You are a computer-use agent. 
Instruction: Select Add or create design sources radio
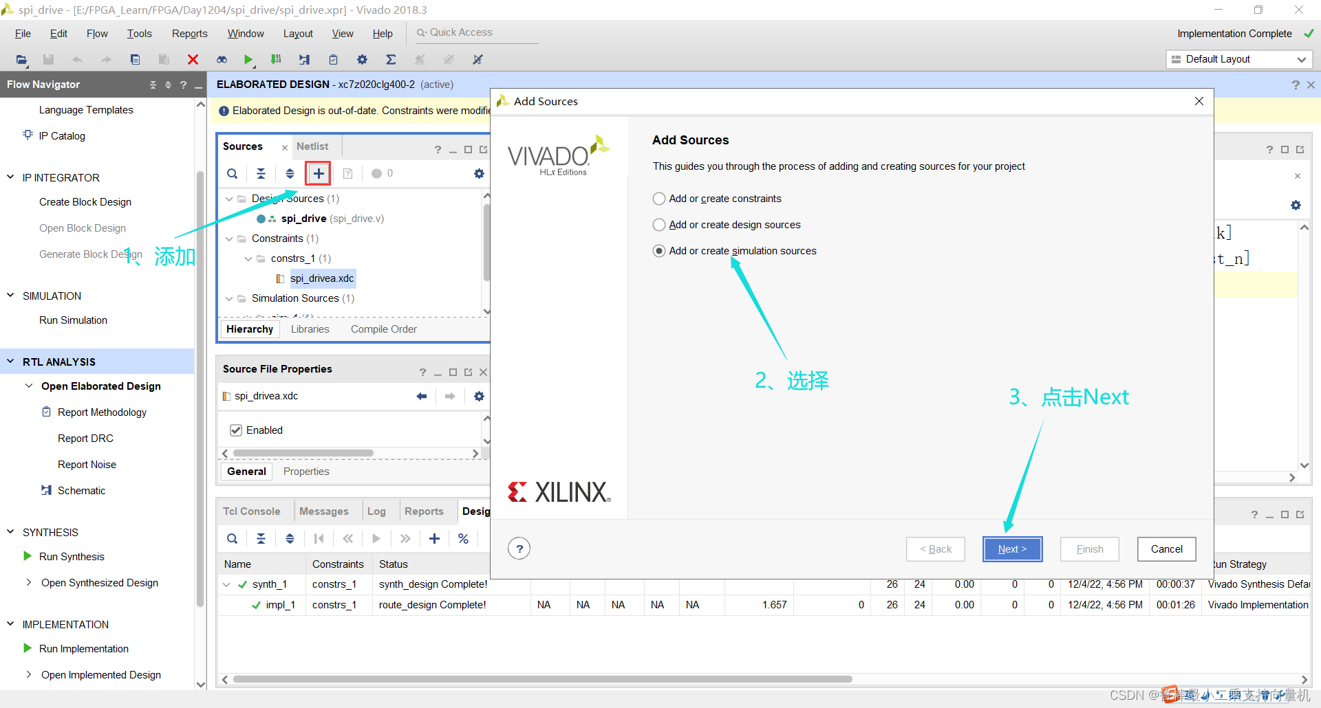click(659, 225)
